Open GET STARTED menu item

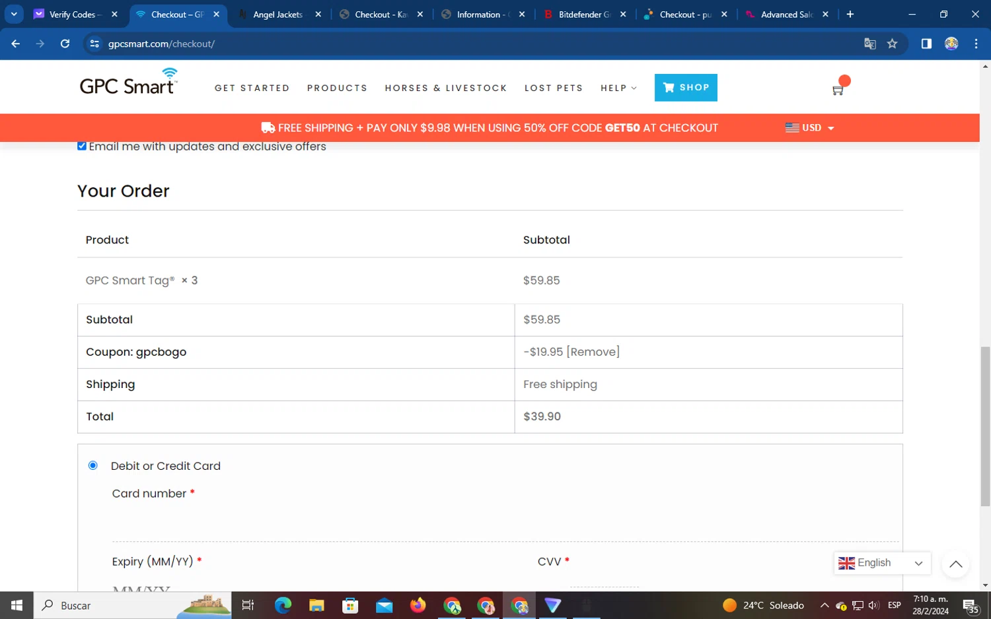tap(252, 88)
